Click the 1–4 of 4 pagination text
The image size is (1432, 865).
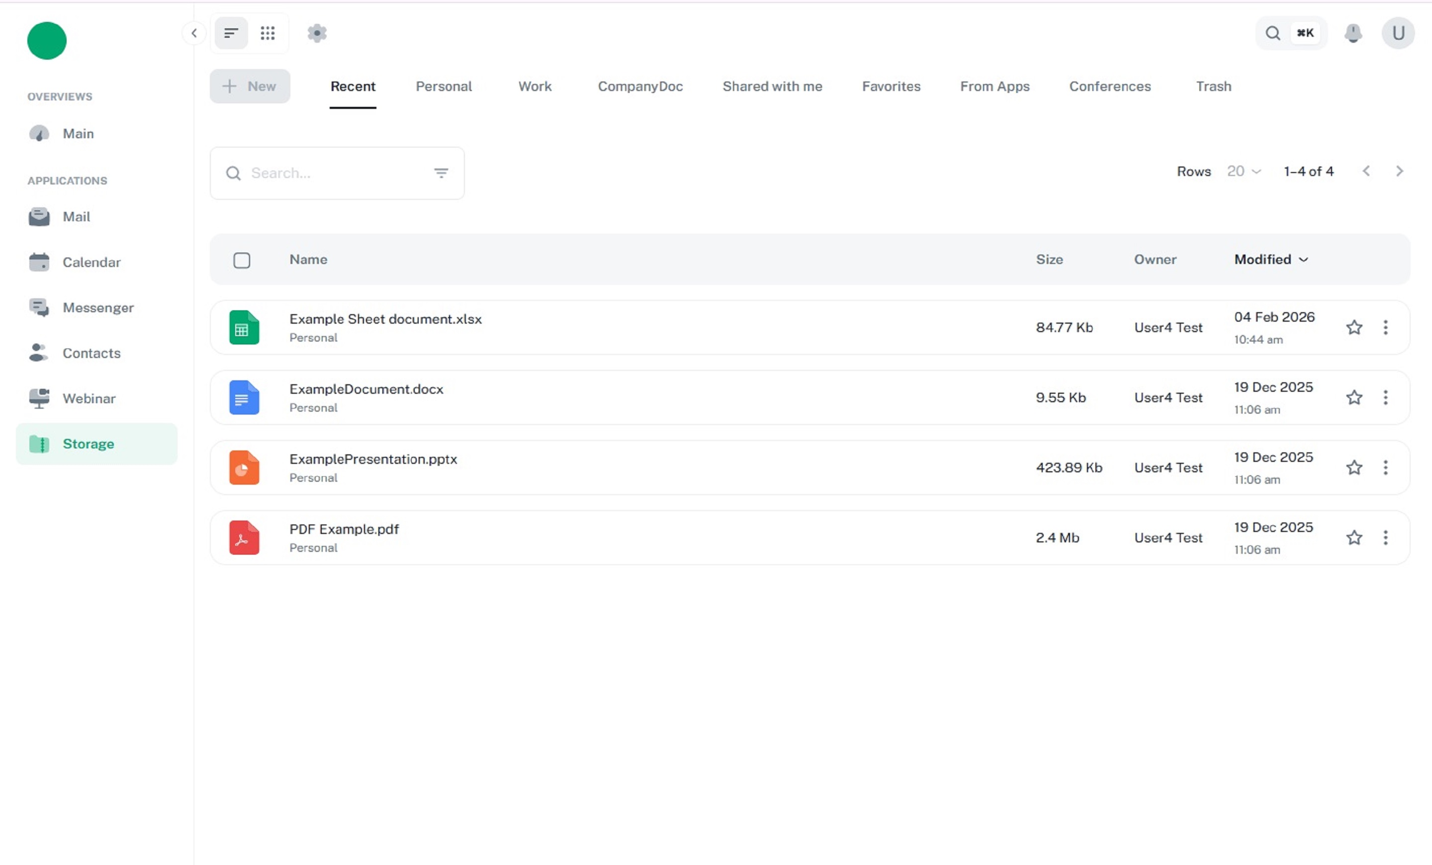[x=1309, y=172]
